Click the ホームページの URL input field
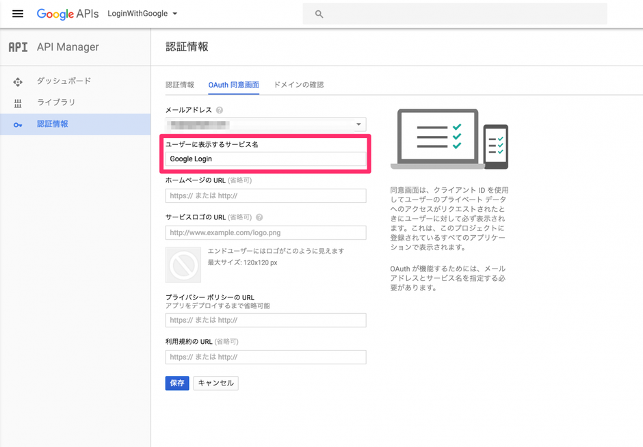Image resolution: width=643 pixels, height=447 pixels. coord(265,196)
